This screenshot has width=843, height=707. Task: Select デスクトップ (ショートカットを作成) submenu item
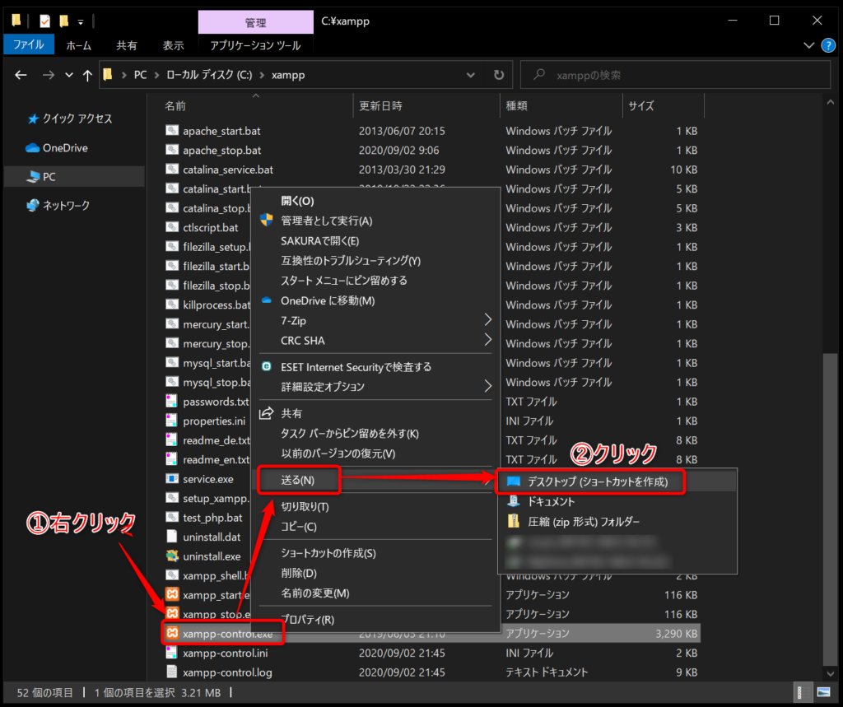[x=591, y=481]
